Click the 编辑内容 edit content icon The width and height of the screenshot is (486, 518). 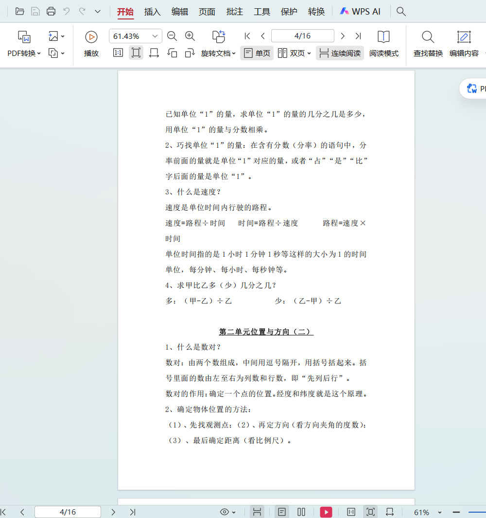[x=464, y=44]
